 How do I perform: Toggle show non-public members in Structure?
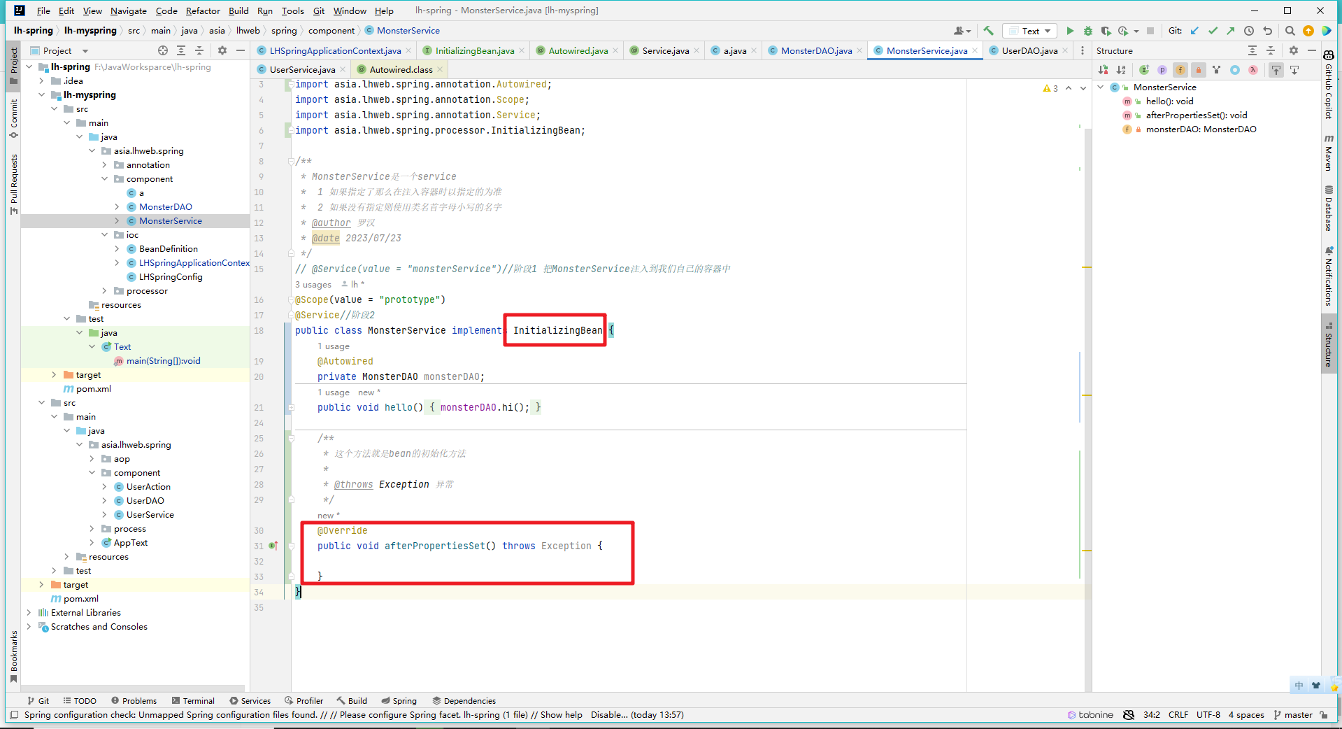point(1199,70)
